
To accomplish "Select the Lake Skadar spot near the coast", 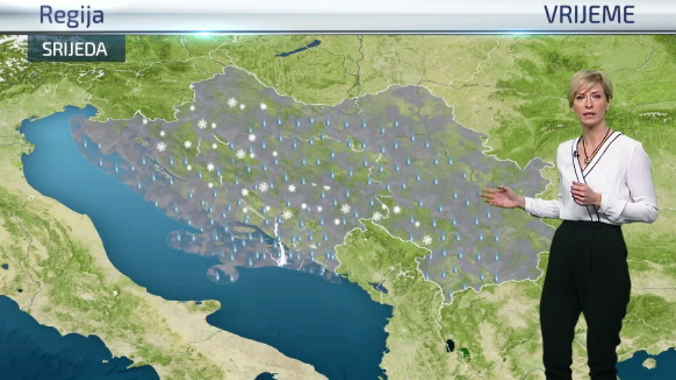I will click(380, 287).
